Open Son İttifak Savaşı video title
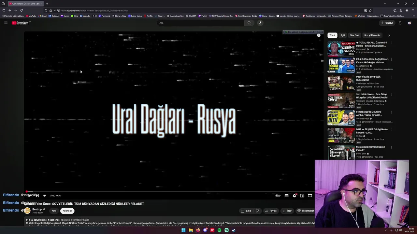 (x=372, y=96)
